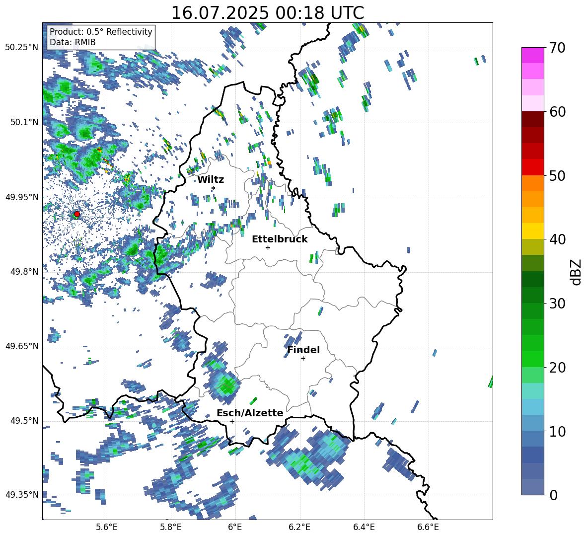Click the colorbar tick label 10
This screenshot has height=537, width=588.
(557, 431)
